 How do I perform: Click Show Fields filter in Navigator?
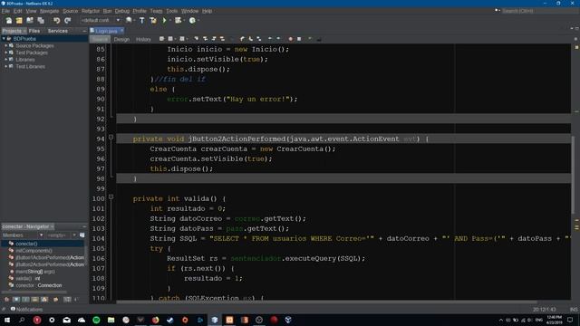[x=16, y=300]
